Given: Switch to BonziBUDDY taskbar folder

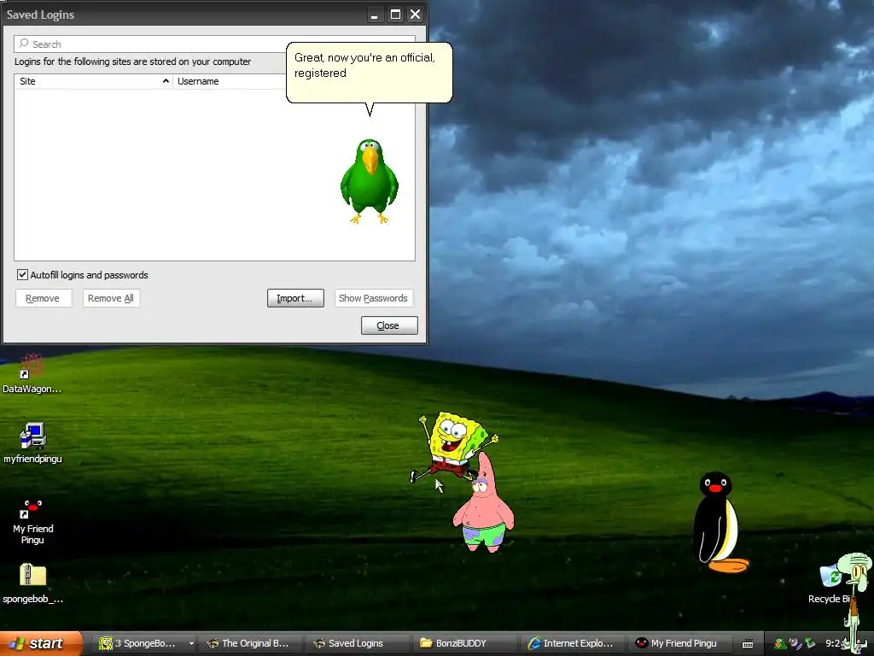Looking at the screenshot, I should coord(463,643).
